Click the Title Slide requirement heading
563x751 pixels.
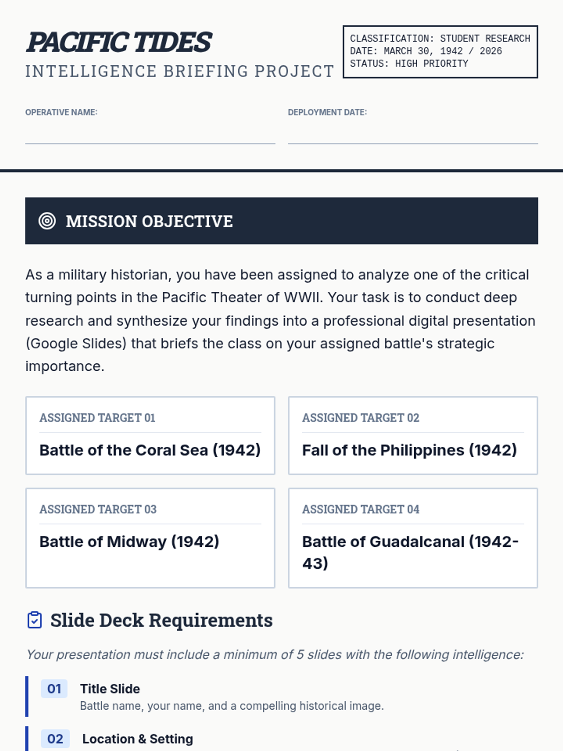click(x=110, y=689)
